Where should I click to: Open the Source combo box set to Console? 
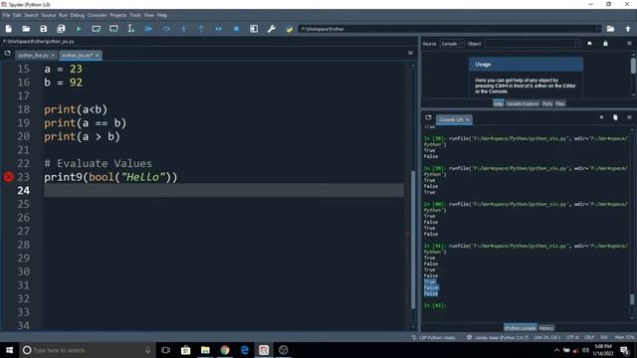point(452,44)
